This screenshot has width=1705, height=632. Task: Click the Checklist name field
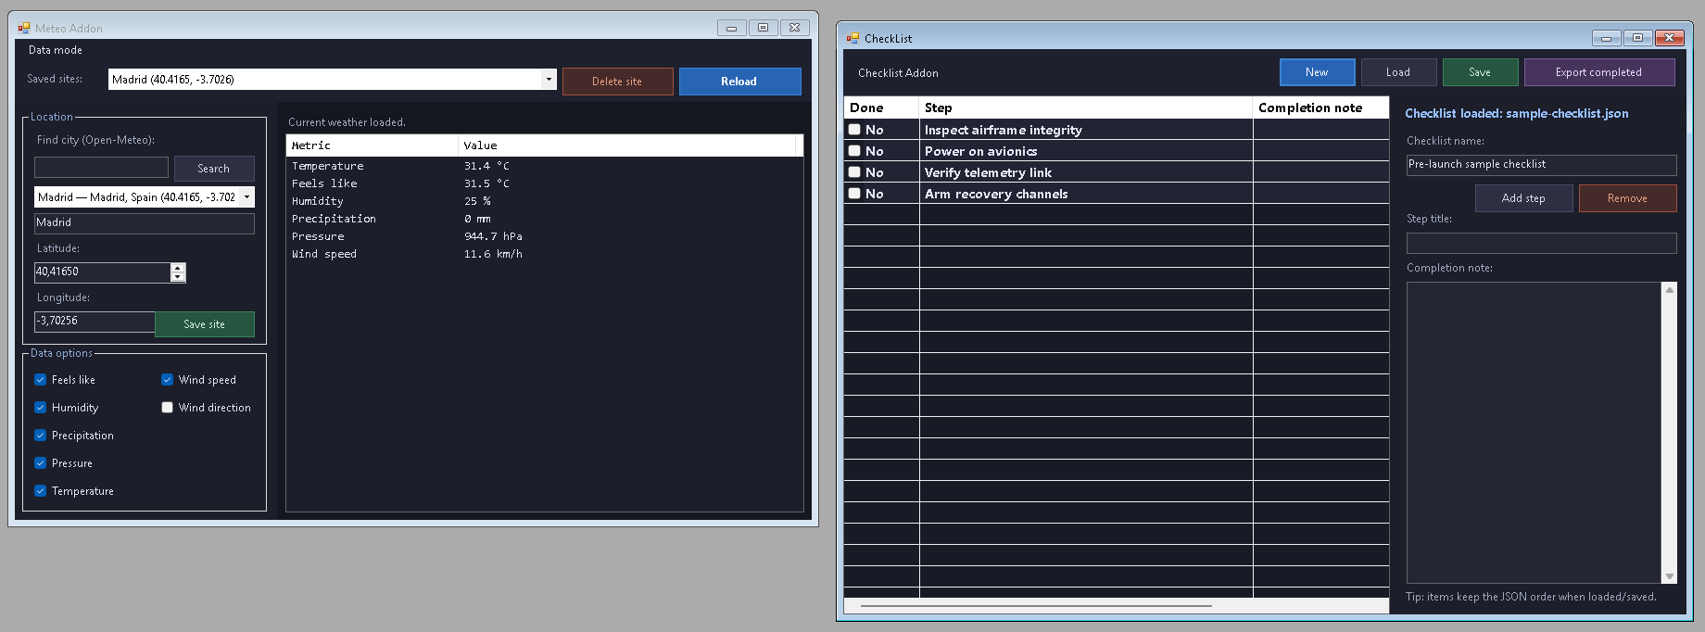1541,165
